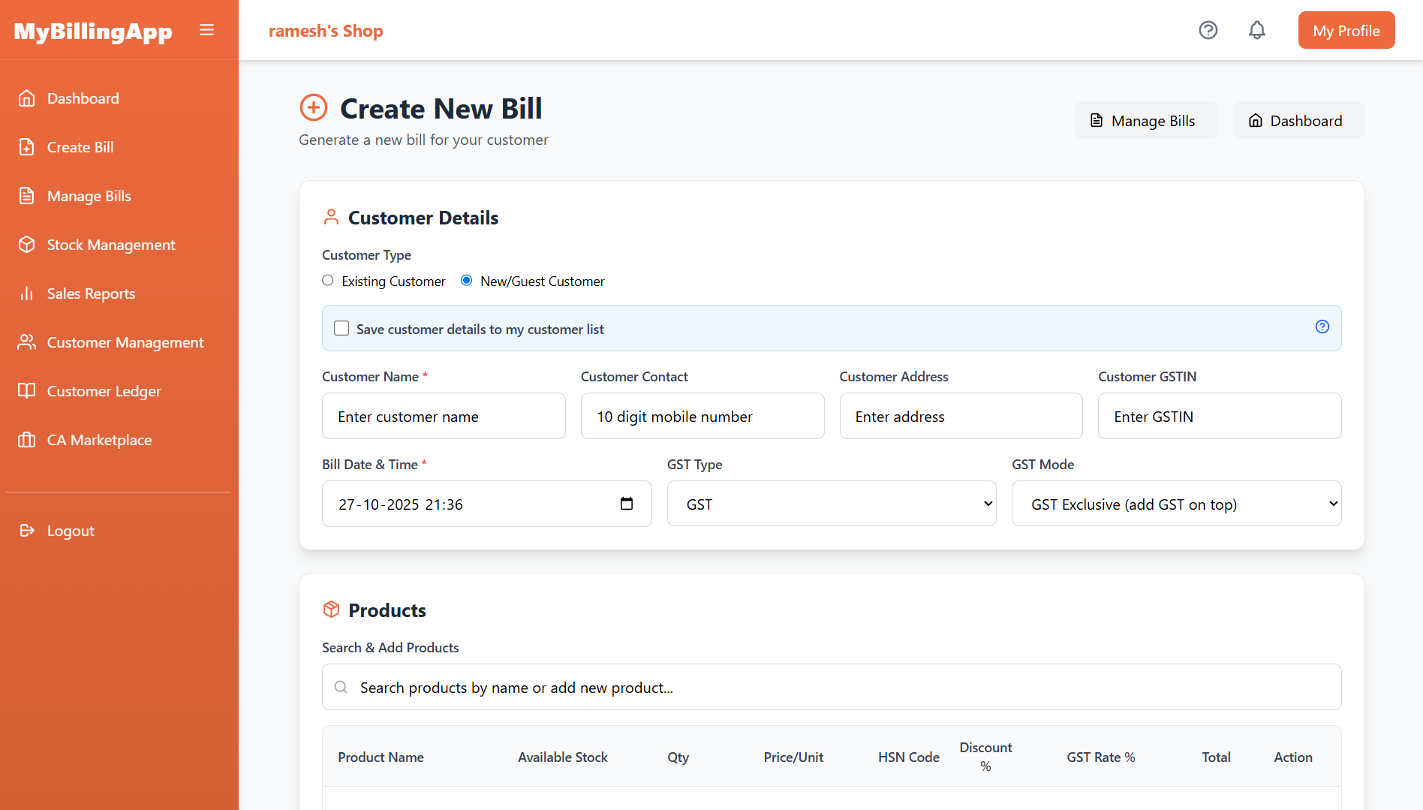Click the Customer Management people icon

tap(27, 342)
